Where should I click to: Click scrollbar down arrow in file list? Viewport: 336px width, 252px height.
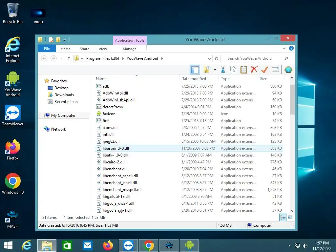(x=292, y=211)
